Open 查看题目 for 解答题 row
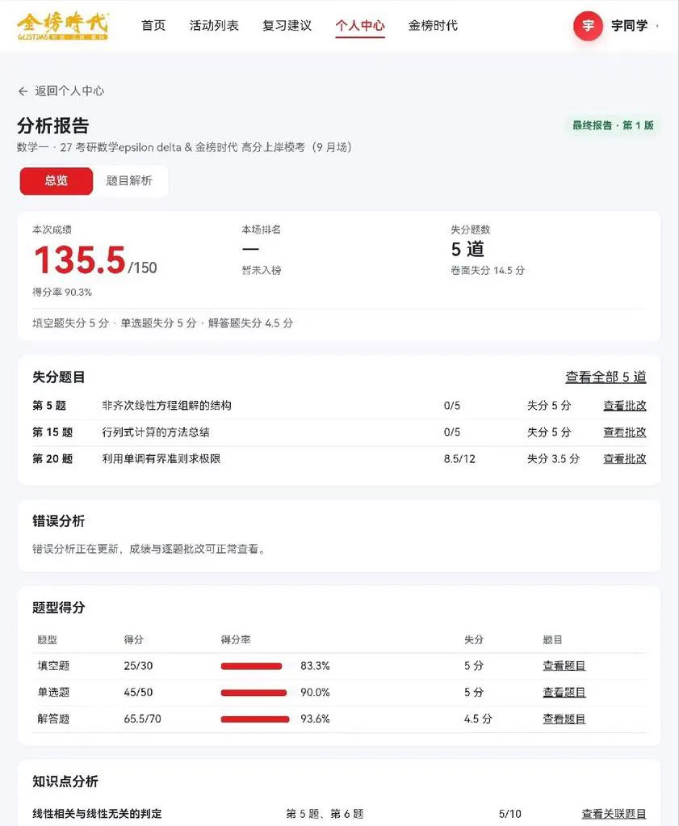679x826 pixels. (x=564, y=719)
